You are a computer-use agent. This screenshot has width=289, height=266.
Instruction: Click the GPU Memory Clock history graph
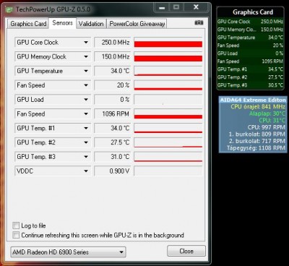168,56
